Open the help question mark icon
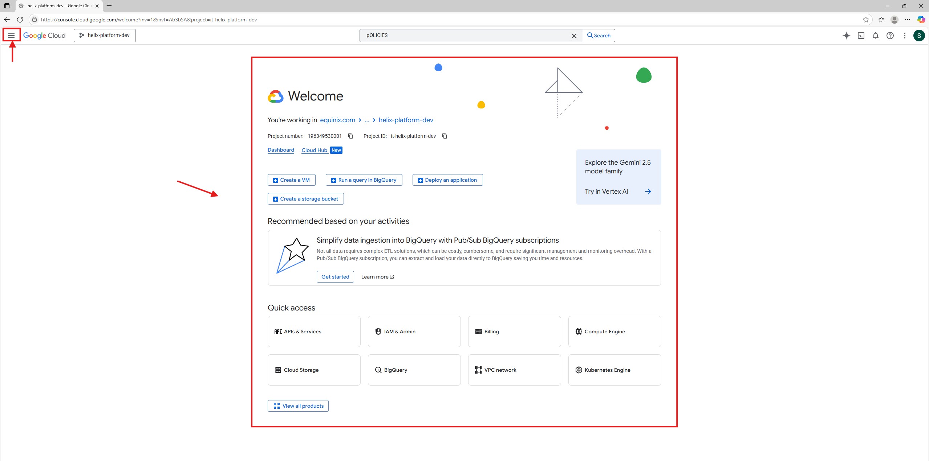This screenshot has height=461, width=929. click(x=890, y=36)
